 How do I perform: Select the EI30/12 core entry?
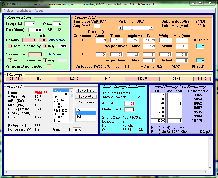point(61,107)
